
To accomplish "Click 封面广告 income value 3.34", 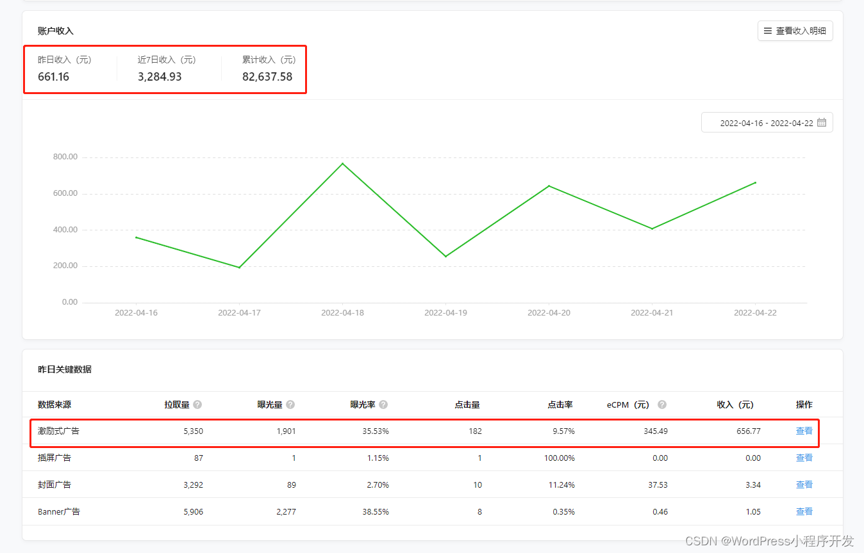I will point(753,485).
